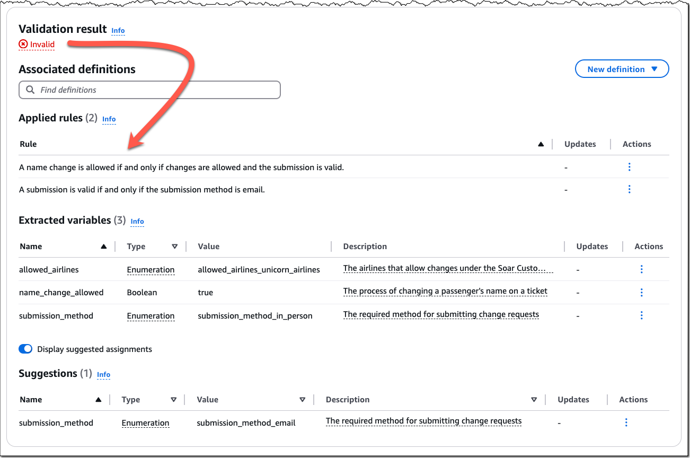690x458 pixels.
Task: Open the New definition dropdown
Action: [622, 69]
